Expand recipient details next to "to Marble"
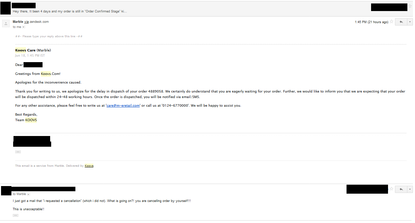This screenshot has width=415, height=223. click(x=28, y=194)
